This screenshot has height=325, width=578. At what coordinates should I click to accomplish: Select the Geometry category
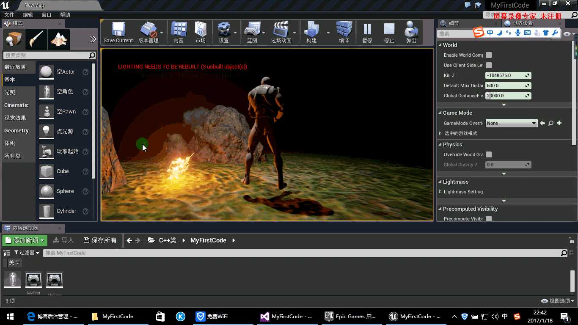(x=17, y=130)
